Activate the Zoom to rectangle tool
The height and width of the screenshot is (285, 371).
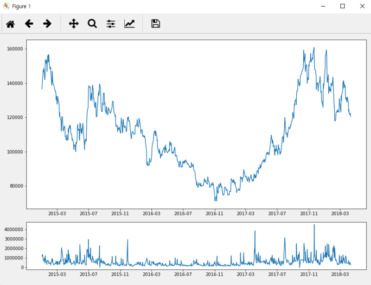pyautogui.click(x=92, y=24)
